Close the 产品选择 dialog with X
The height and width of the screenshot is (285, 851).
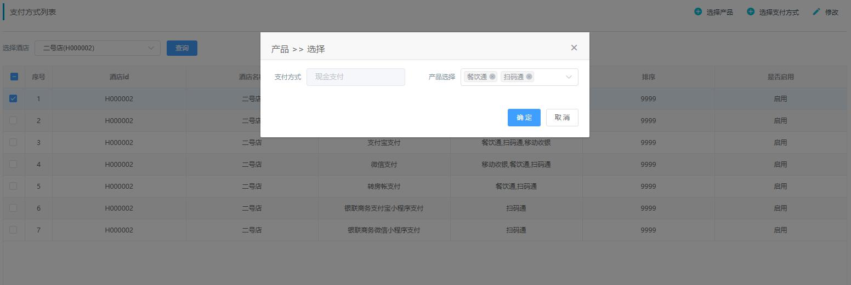574,48
